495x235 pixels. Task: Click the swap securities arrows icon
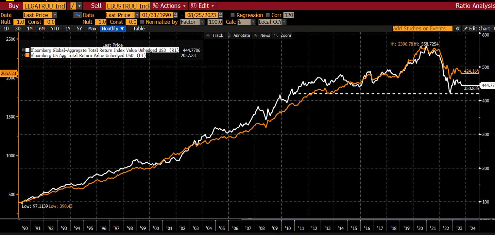point(77,15)
